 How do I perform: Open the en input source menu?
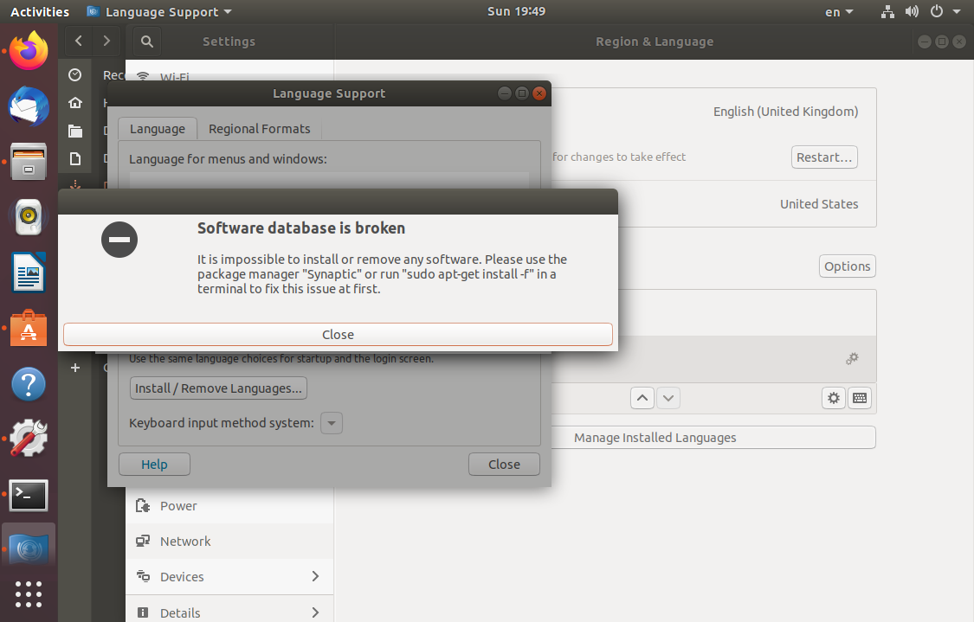point(839,12)
